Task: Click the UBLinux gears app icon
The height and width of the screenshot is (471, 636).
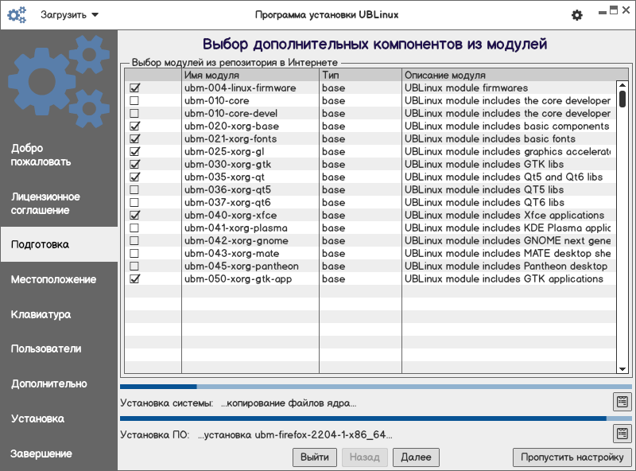Action: [17, 15]
